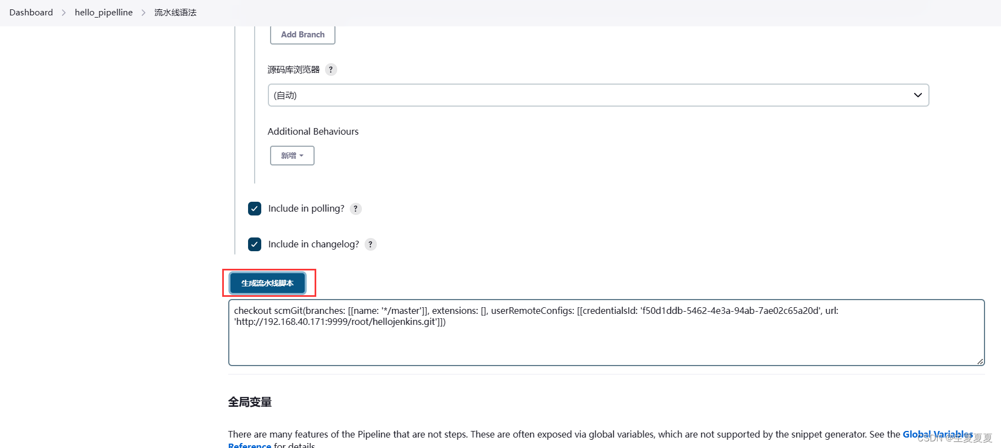Click the Add Branch button
Screen dimensions: 1001x448
click(302, 34)
